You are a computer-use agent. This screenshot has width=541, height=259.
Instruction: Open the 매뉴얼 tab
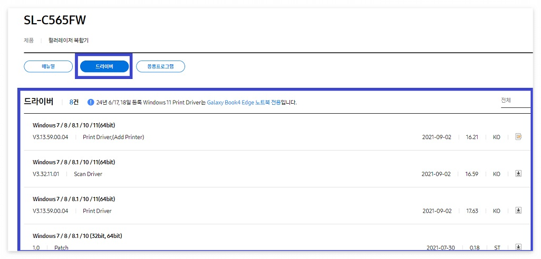(49, 66)
